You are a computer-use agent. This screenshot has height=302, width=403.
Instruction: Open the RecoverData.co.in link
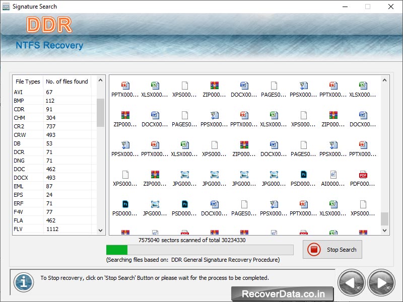click(x=284, y=293)
